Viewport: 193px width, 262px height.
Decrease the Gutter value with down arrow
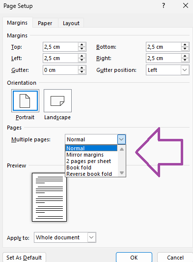(82, 72)
